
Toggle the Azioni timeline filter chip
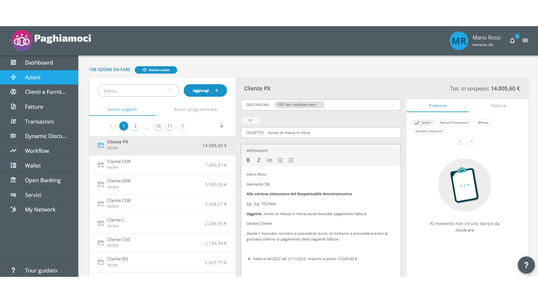coord(423,123)
